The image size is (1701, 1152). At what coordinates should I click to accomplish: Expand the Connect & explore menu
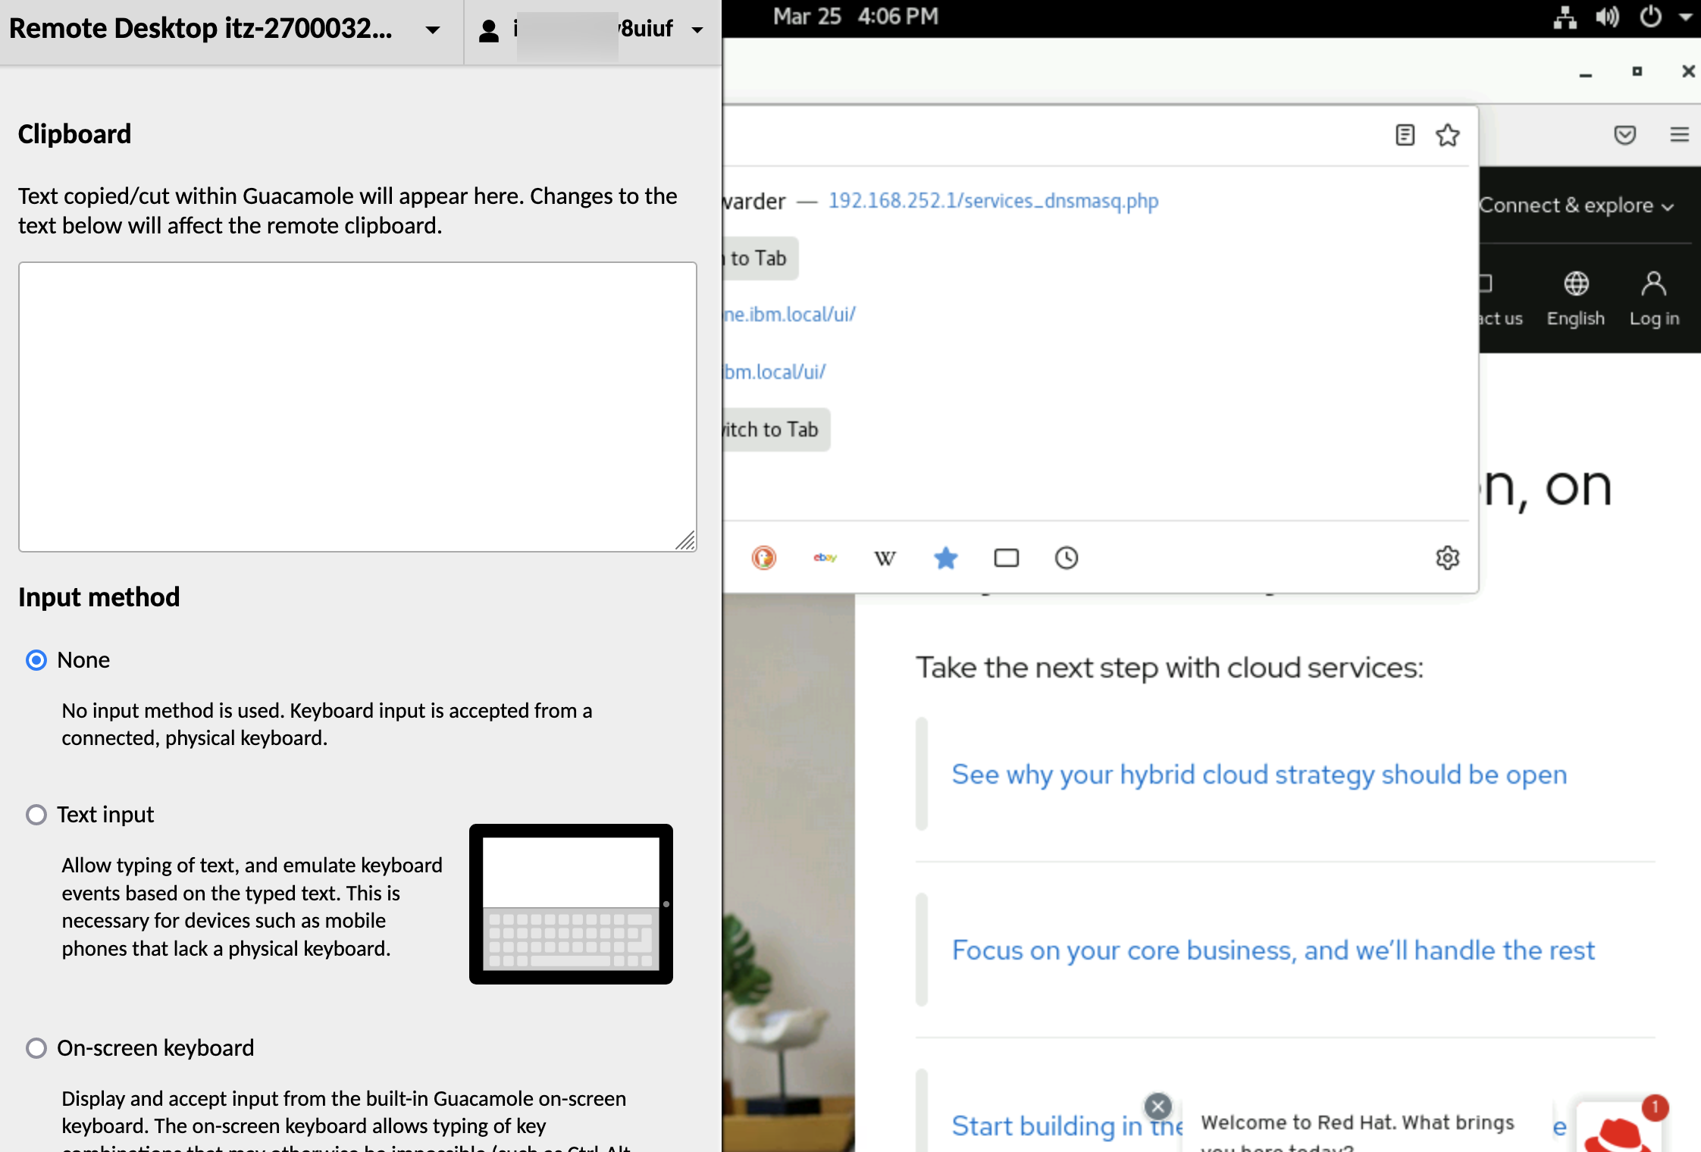1577,205
